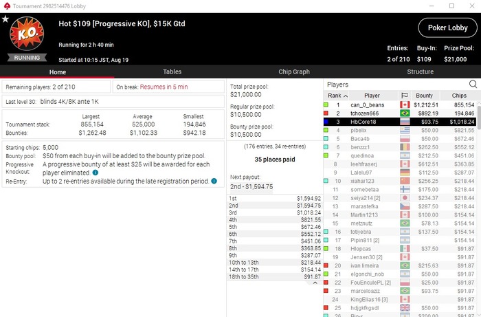Click the favorite star icon

[x=5, y=19]
